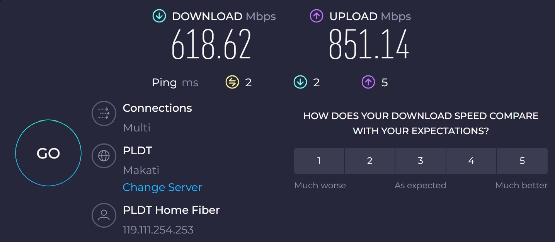Viewport: 555px width, 242px height.
Task: Click the Connections arrows icon
Action: (104, 113)
